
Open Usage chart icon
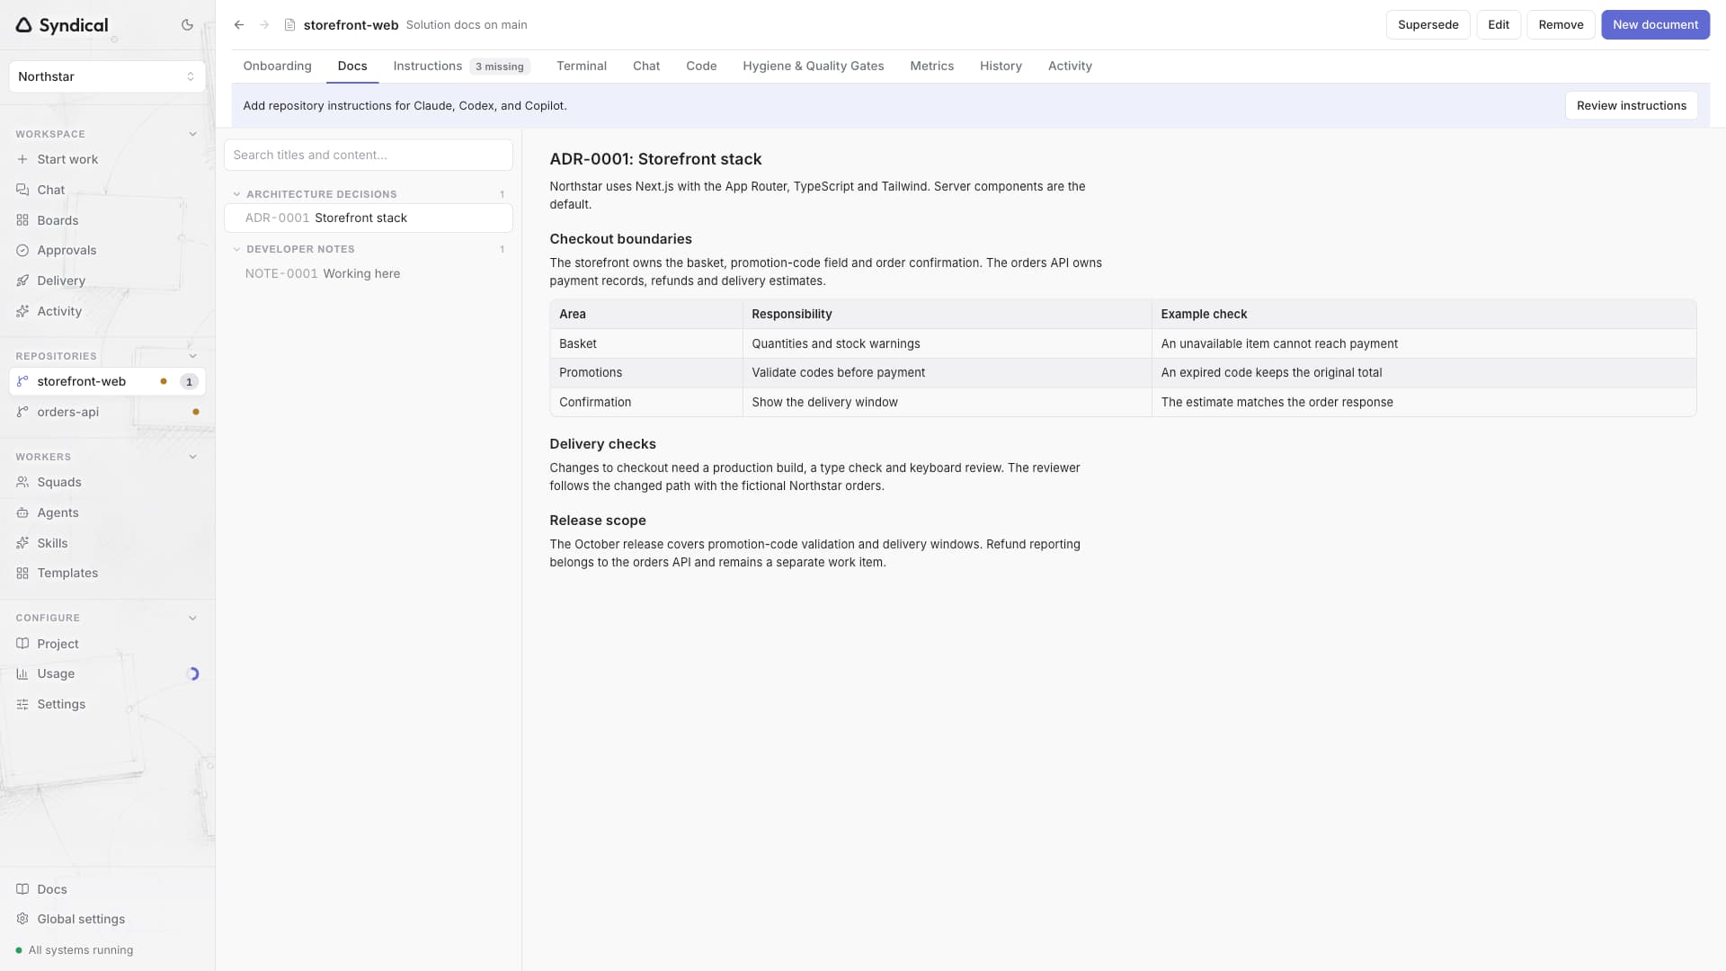pos(22,673)
